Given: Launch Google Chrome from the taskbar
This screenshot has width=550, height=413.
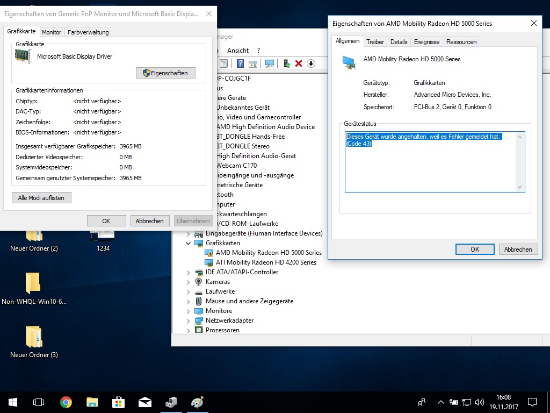Looking at the screenshot, I should [x=66, y=402].
